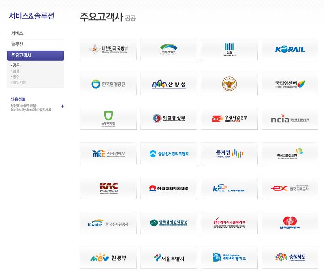The height and width of the screenshot is (272, 324).
Task: Choose the 공공 submenu item
Action: tap(16, 65)
